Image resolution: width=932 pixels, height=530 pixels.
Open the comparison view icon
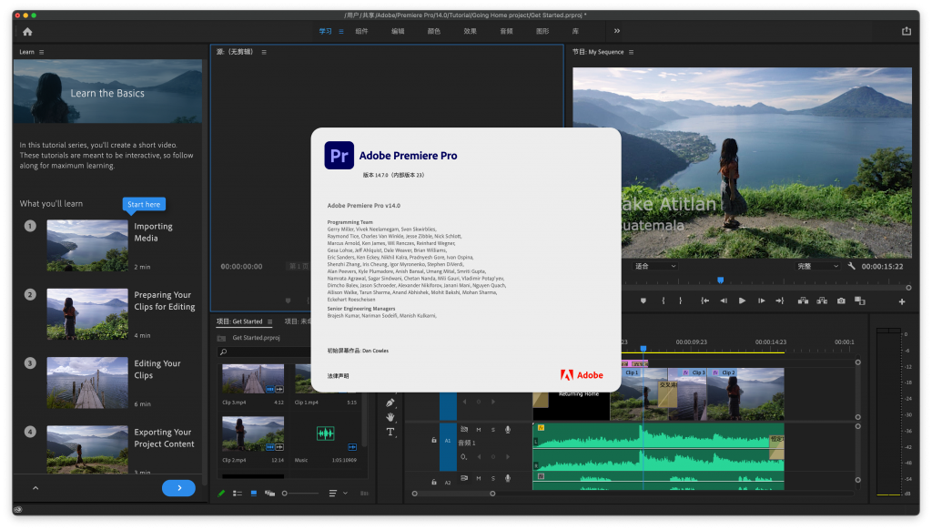859,301
